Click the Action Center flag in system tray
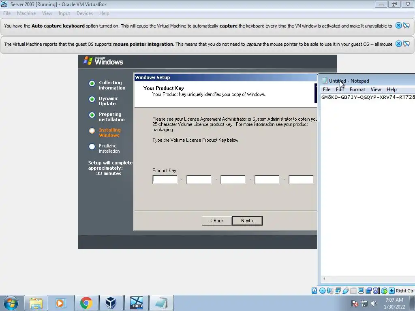Viewport: 415px width, 311px height. coord(355,303)
